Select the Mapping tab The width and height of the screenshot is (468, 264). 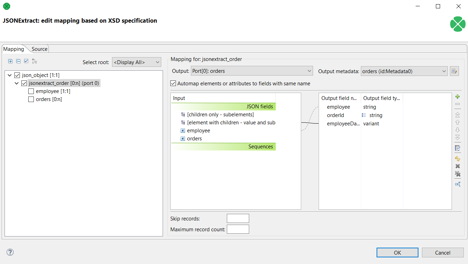click(x=13, y=49)
